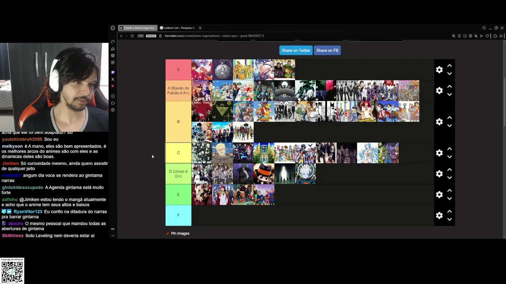Click the translate page icon

click(x=476, y=36)
